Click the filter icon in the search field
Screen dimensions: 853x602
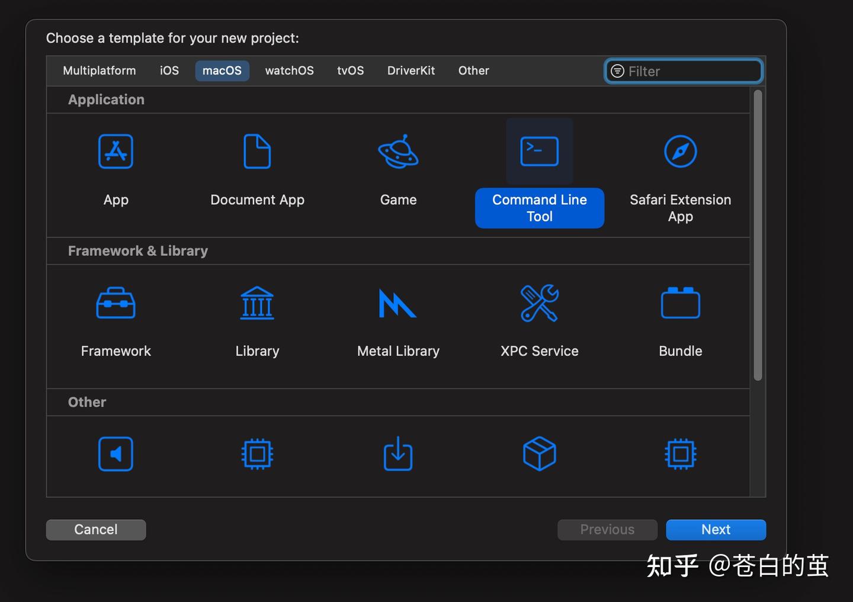(617, 71)
